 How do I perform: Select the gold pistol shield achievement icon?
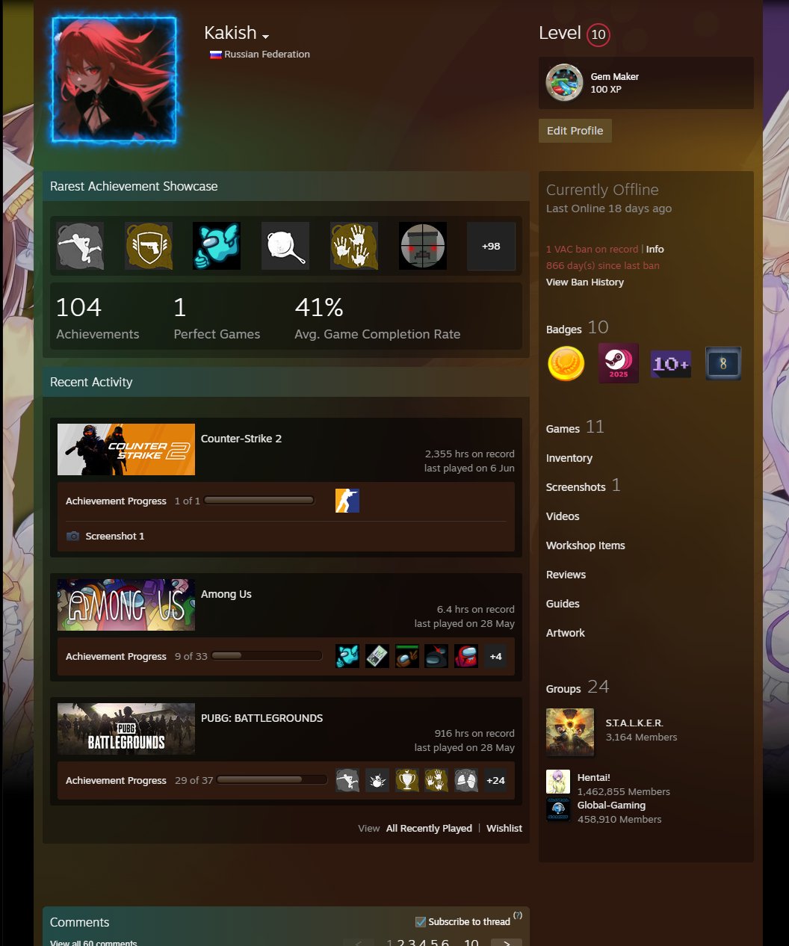coord(149,246)
